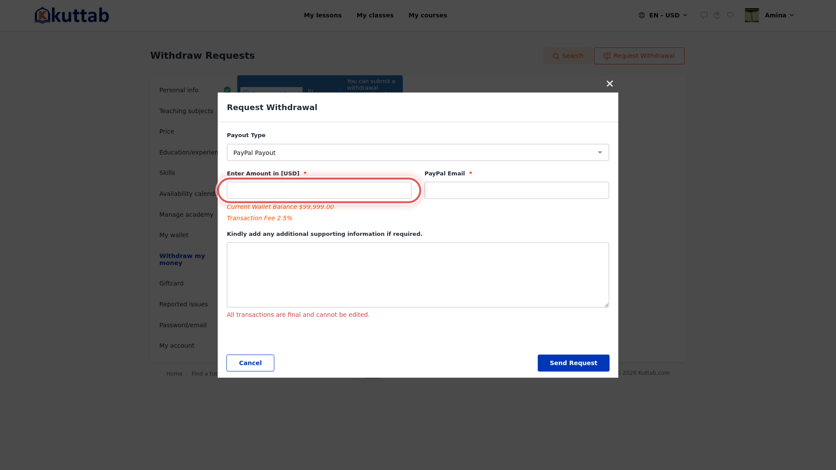Select My wallet in the sidebar
Image resolution: width=836 pixels, height=470 pixels.
click(x=174, y=235)
